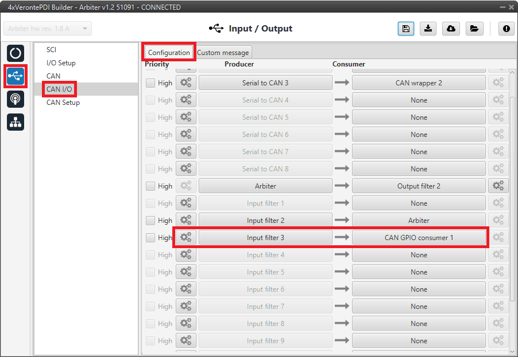Click the scrollbar up arrow
Image resolution: width=518 pixels, height=357 pixels.
pos(512,72)
